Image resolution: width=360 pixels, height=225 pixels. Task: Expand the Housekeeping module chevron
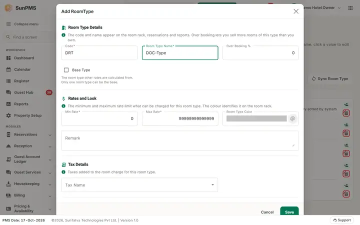[x=50, y=184]
